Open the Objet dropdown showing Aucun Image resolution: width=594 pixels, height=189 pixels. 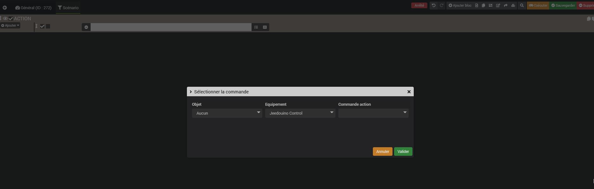(x=227, y=113)
